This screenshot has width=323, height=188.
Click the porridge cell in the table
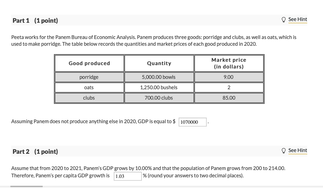pos(89,77)
